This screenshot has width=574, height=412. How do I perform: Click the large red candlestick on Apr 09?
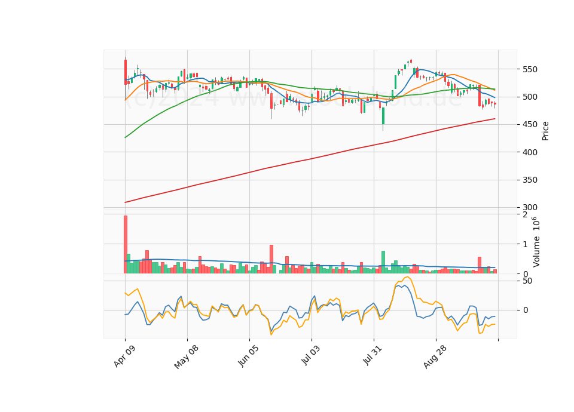tap(126, 72)
